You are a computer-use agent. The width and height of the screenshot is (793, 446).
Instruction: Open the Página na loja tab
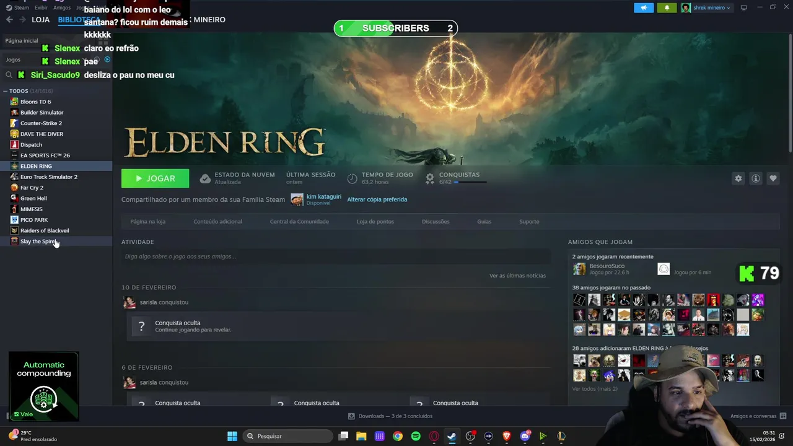[147, 221]
